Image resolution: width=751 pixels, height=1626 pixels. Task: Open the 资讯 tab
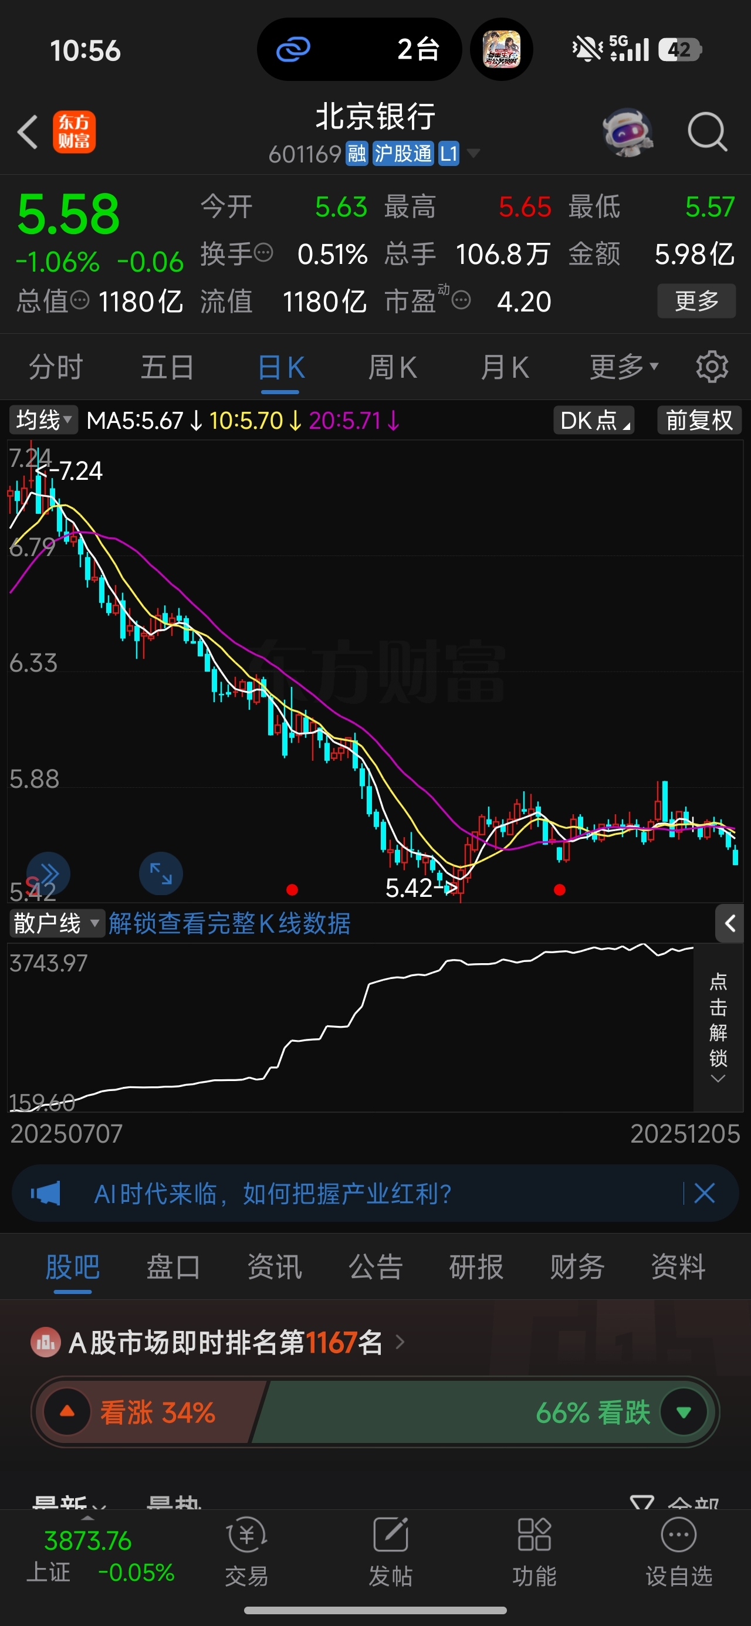[x=274, y=1267]
